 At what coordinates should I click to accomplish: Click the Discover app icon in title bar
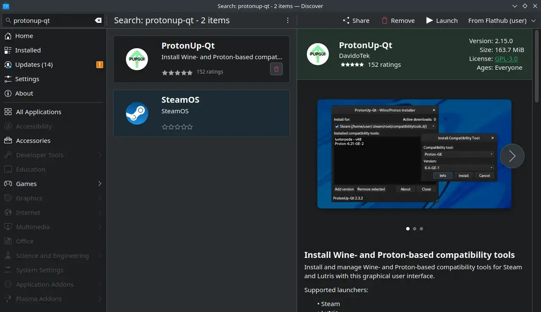tap(6, 6)
